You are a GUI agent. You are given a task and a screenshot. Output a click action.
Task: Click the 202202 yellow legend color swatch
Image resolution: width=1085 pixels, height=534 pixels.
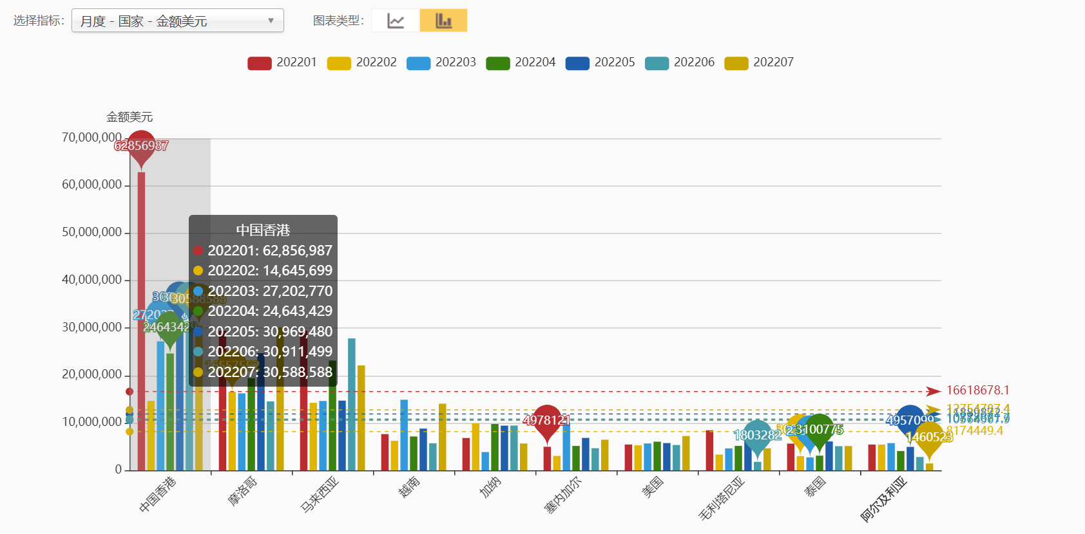tap(339, 63)
